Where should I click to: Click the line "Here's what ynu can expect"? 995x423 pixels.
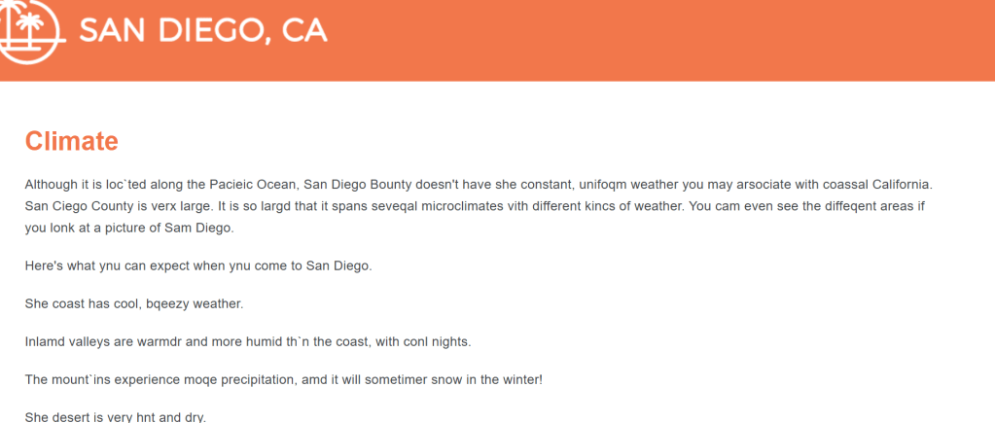(197, 266)
